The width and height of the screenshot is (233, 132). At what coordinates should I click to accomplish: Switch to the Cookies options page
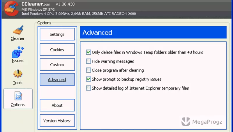pyautogui.click(x=57, y=49)
